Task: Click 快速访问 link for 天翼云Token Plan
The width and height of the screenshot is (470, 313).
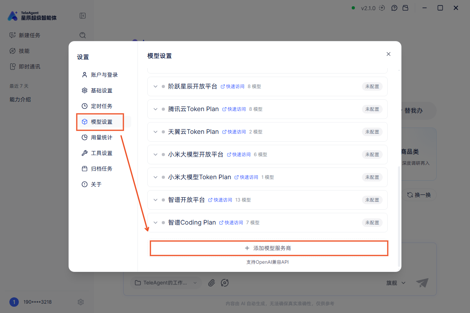Action: coord(234,132)
